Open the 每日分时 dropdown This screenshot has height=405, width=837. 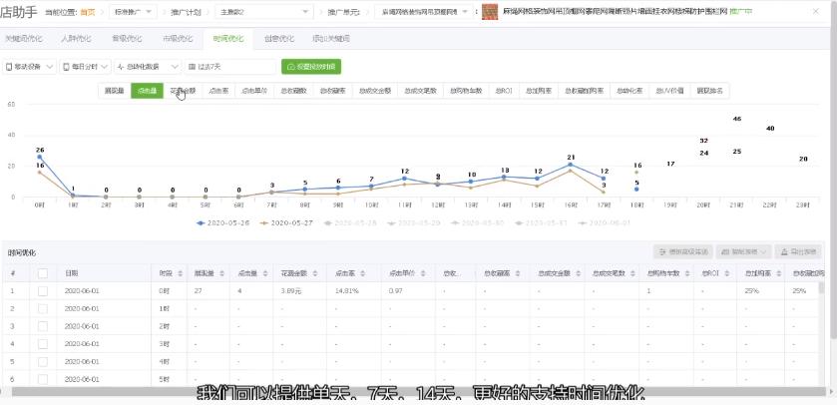86,67
